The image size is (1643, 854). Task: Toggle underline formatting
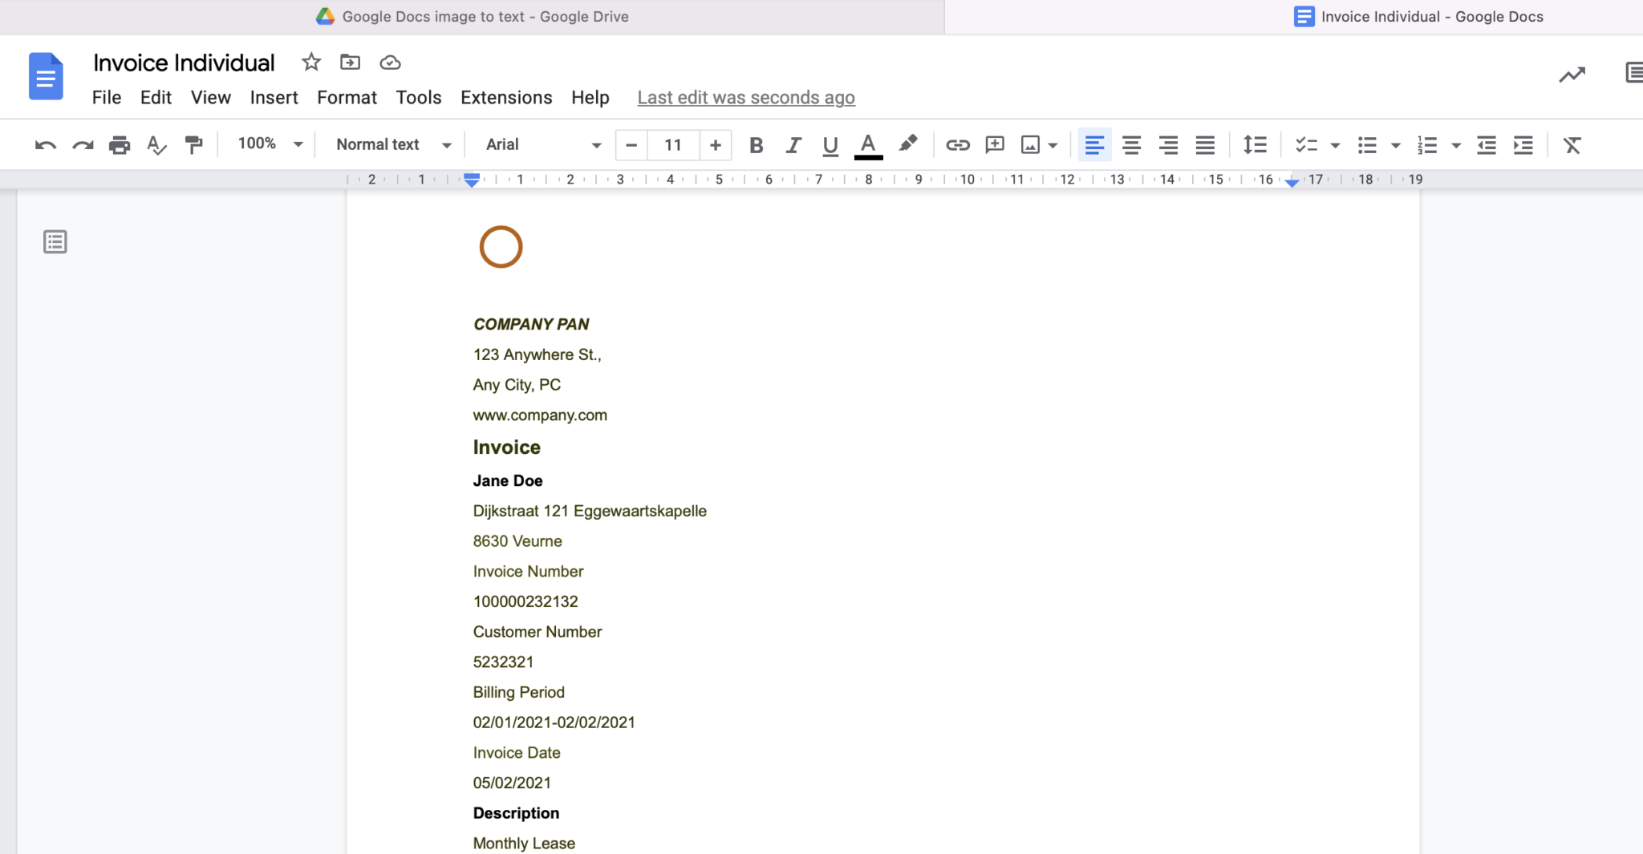(x=829, y=145)
